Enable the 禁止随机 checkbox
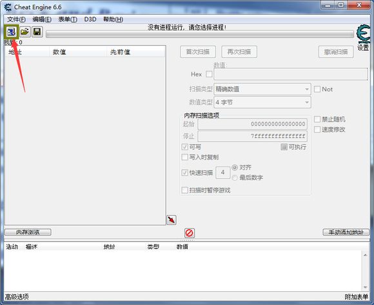374x305 pixels. coord(317,119)
